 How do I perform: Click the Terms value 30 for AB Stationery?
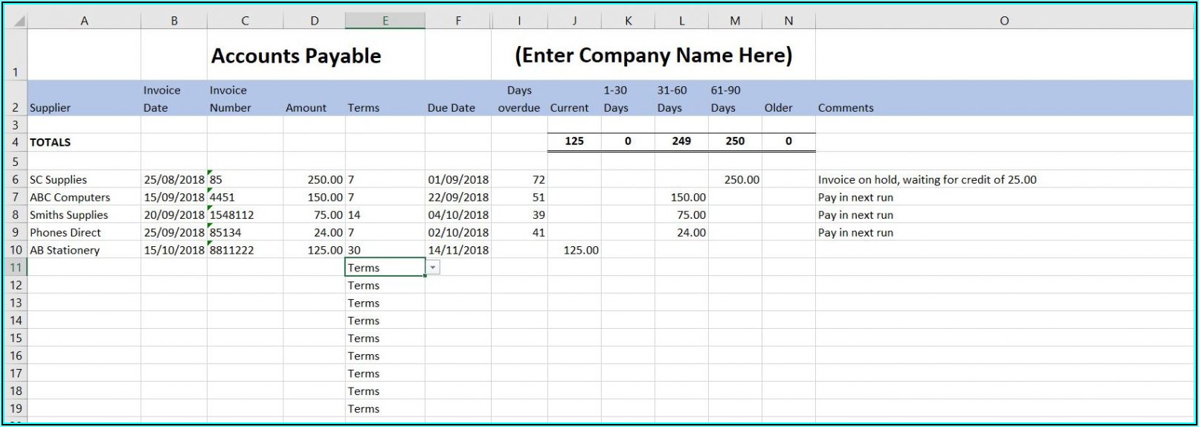385,251
